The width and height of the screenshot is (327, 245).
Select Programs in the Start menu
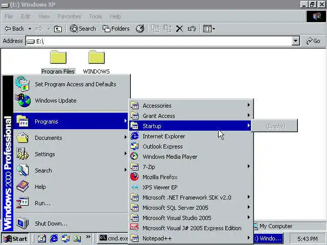pos(71,121)
